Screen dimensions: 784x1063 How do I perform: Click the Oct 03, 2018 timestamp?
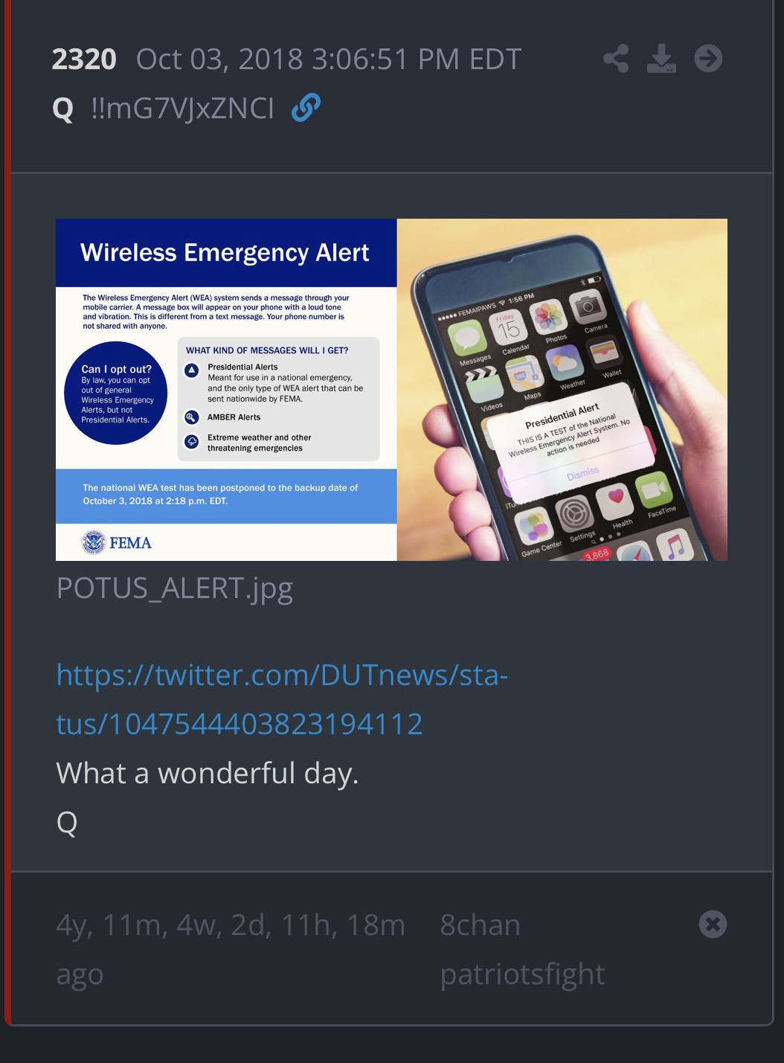click(x=329, y=60)
